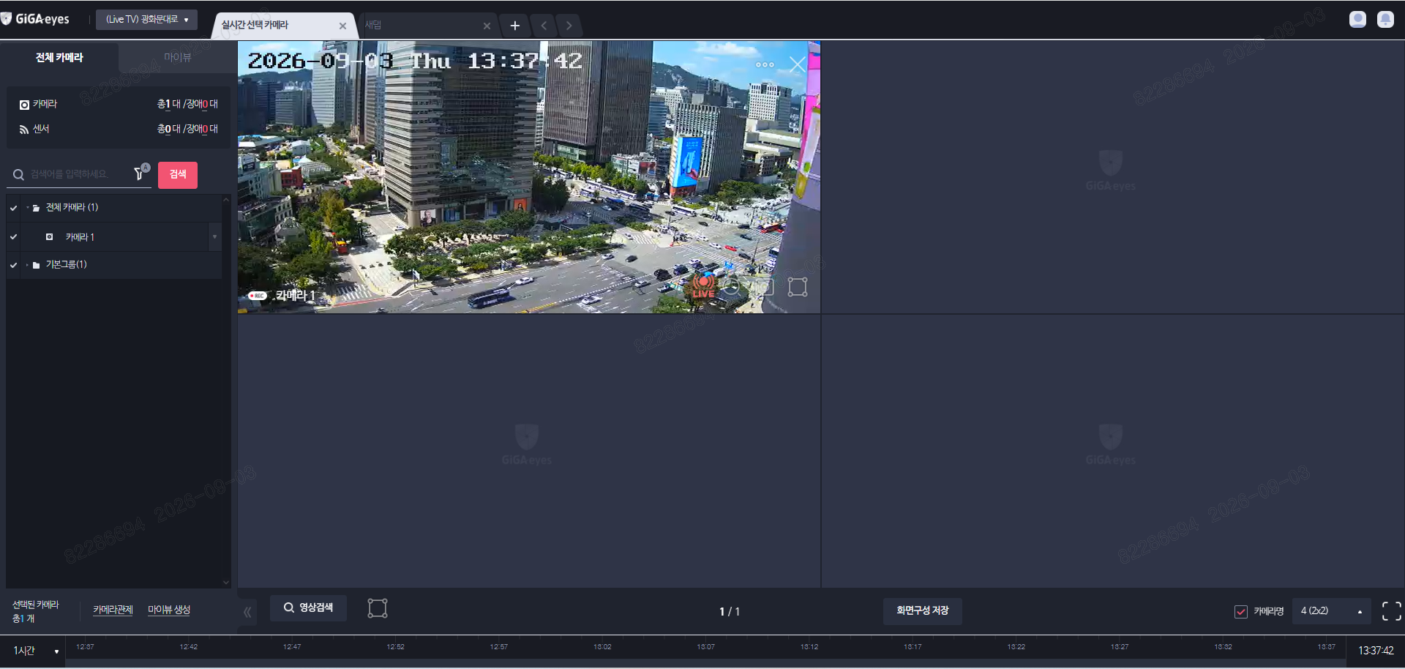Add a new tab with plus icon
Screen dimensions: 1405x669
tap(515, 26)
